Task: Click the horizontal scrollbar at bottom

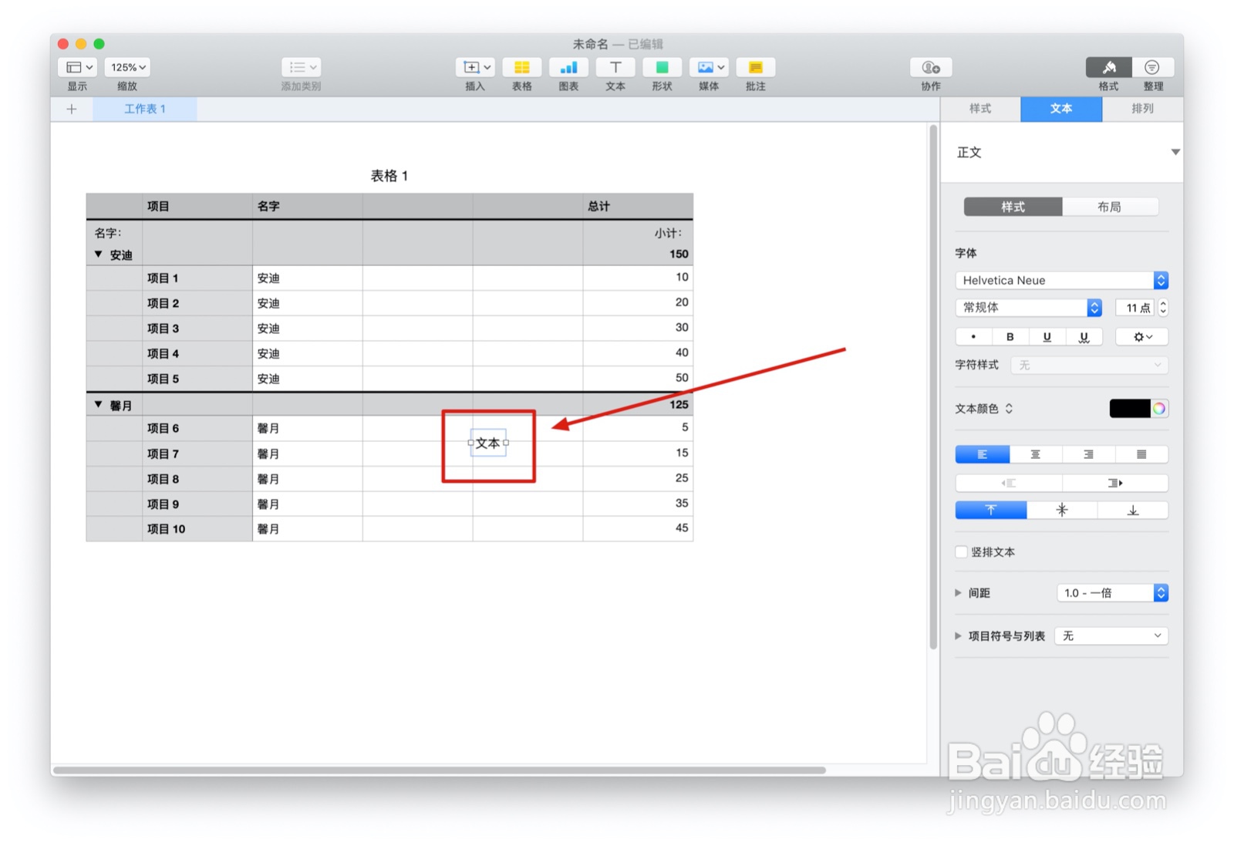Action: point(440,770)
